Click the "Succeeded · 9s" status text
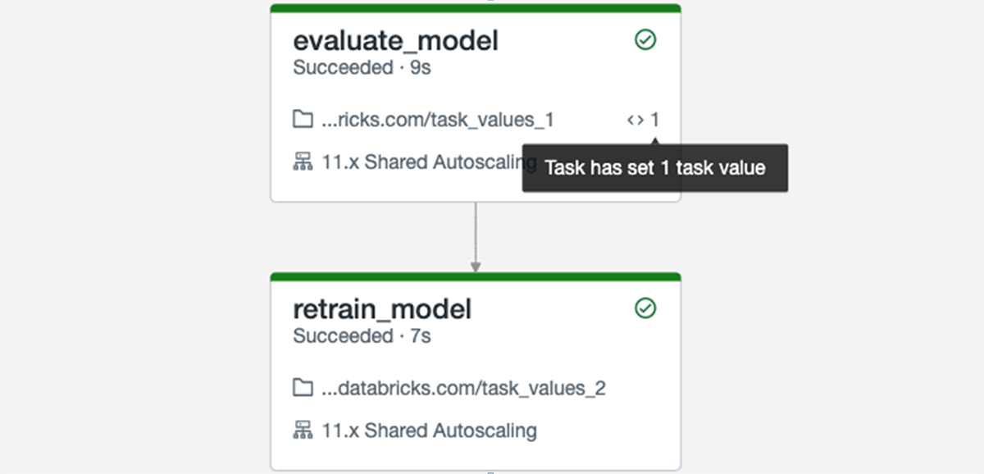This screenshot has height=474, width=984. click(x=362, y=67)
